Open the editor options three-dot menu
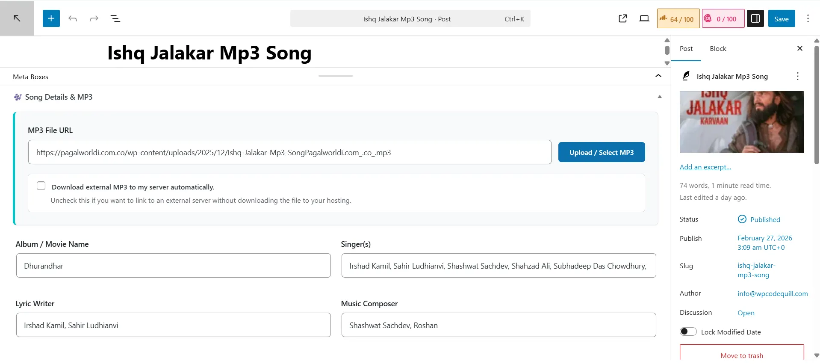This screenshot has width=820, height=364. click(x=808, y=18)
